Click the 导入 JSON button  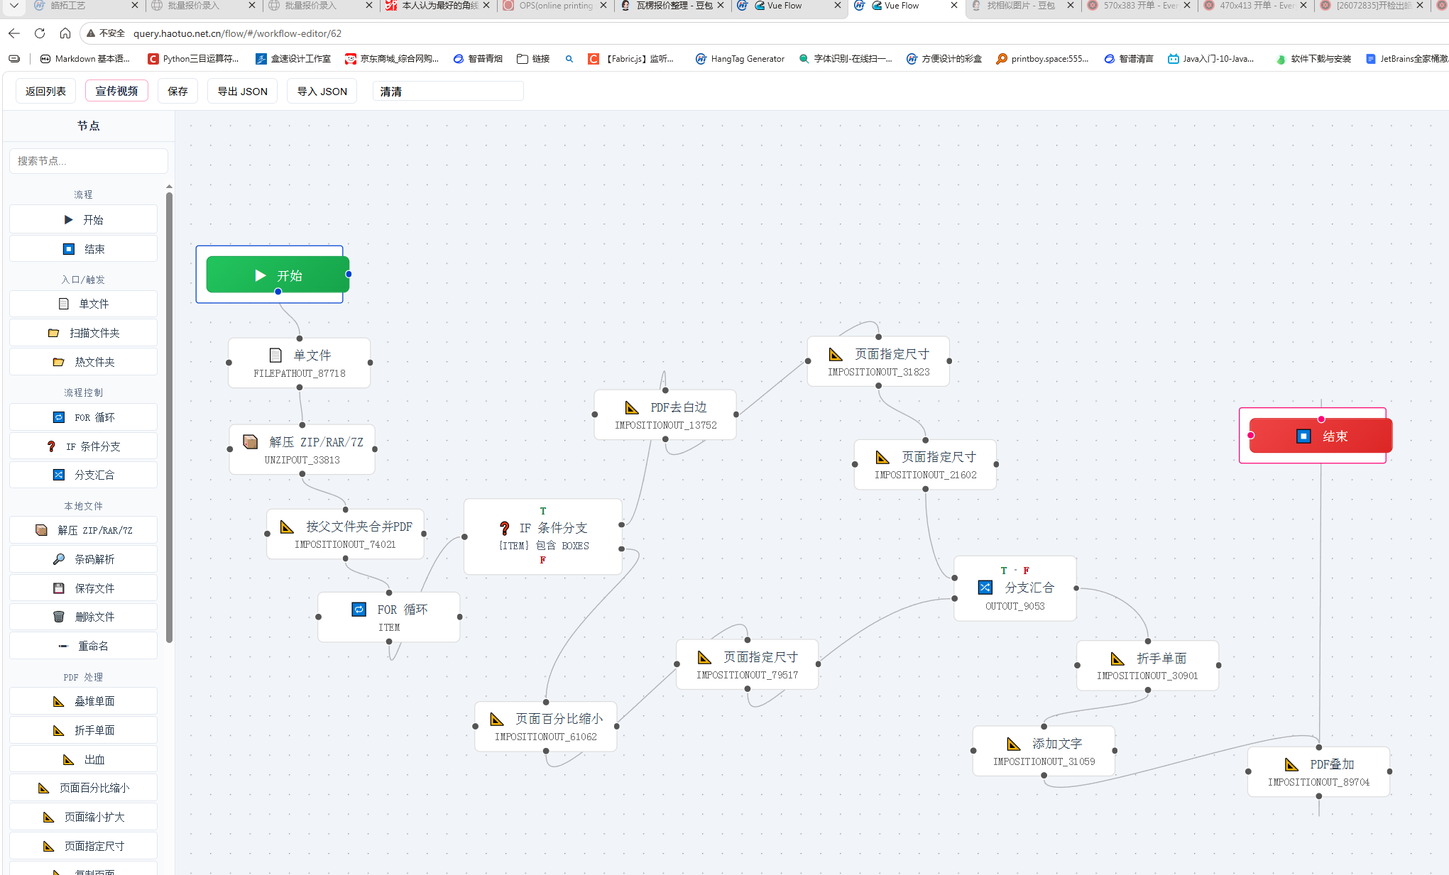tap(322, 91)
